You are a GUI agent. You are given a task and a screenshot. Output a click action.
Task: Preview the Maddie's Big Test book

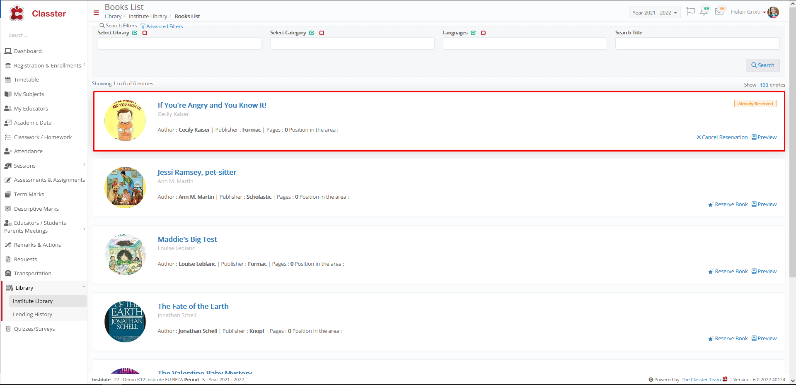tap(764, 272)
